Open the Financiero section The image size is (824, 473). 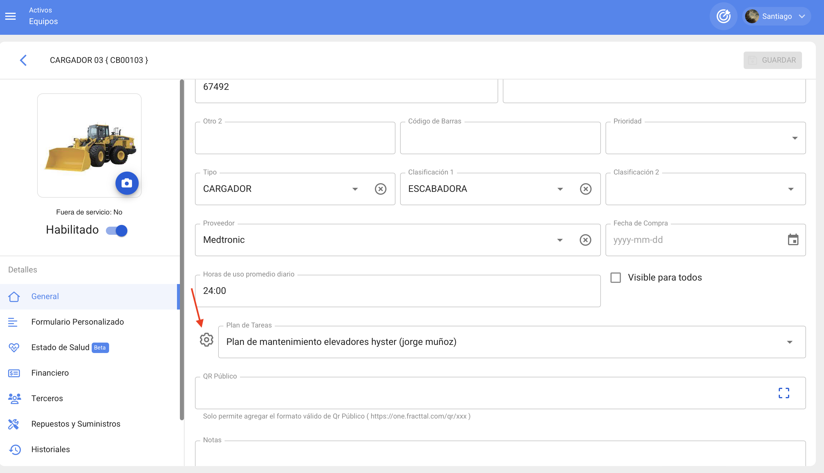point(50,373)
